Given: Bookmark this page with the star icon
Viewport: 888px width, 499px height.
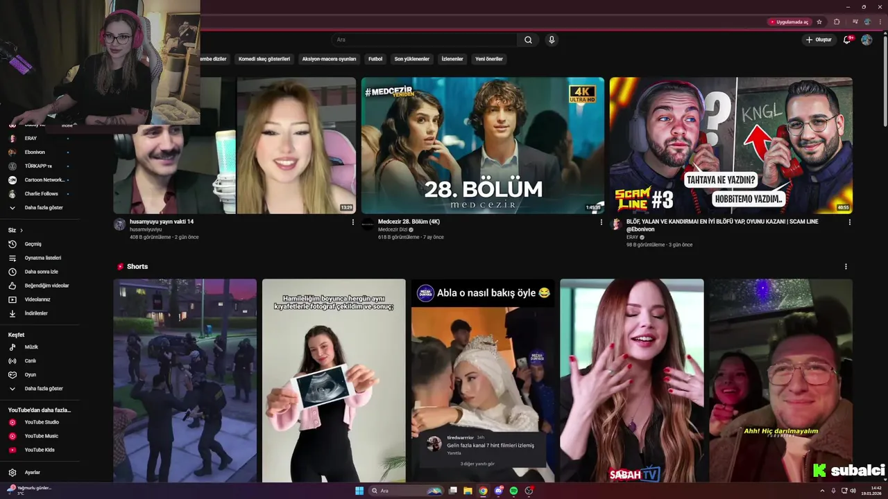Looking at the screenshot, I should point(819,22).
